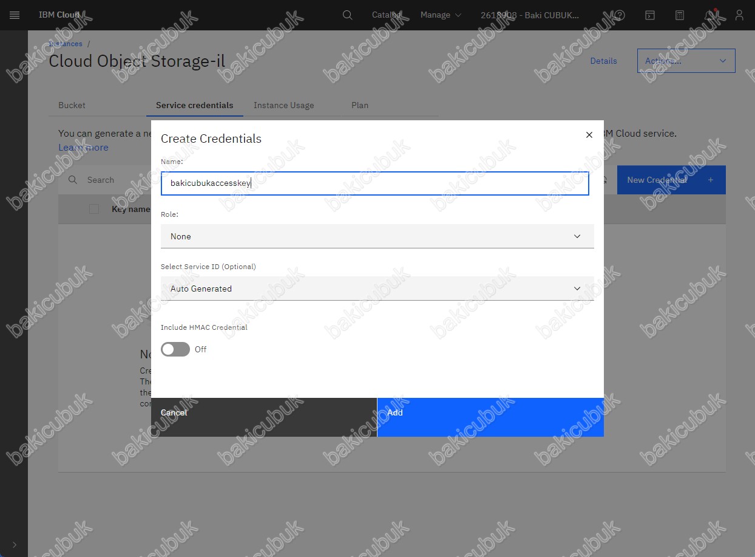
Task: Open the Catalog menu item
Action: click(x=387, y=15)
